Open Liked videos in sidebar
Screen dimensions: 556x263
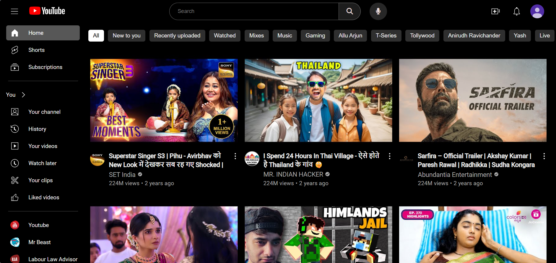43,198
